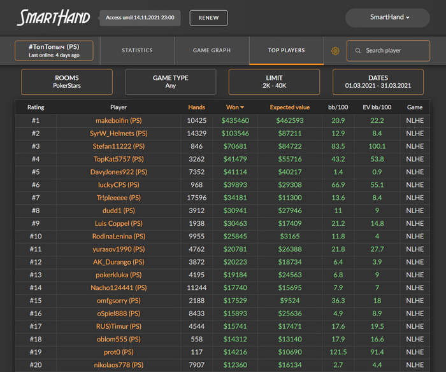446x372 pixels.
Task: Click the $435460 won value
Action: pyautogui.click(x=235, y=121)
